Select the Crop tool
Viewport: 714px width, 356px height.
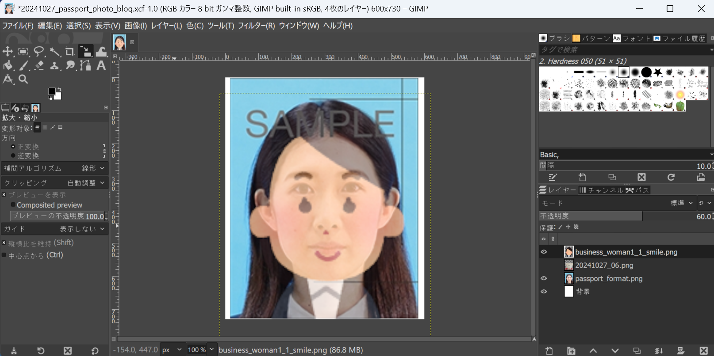pyautogui.click(x=70, y=52)
